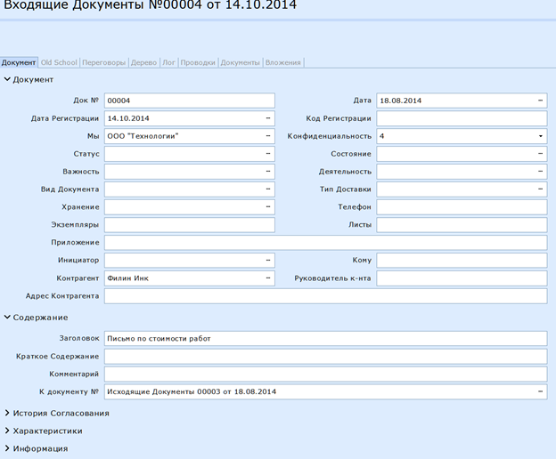Click the Кому input field
The image size is (556, 459).
462,260
